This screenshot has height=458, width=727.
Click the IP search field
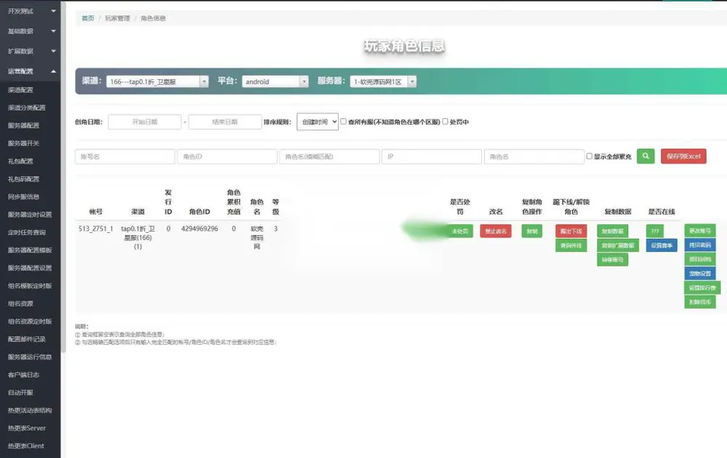click(432, 157)
